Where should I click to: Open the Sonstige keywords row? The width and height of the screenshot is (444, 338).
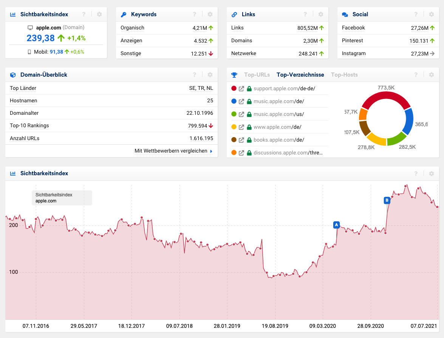(x=167, y=54)
